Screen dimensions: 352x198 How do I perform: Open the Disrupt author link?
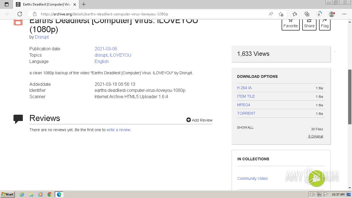coord(42,37)
